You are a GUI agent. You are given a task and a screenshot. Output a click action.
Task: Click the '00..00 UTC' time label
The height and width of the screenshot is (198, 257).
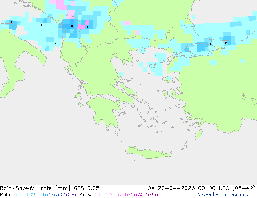point(213,188)
